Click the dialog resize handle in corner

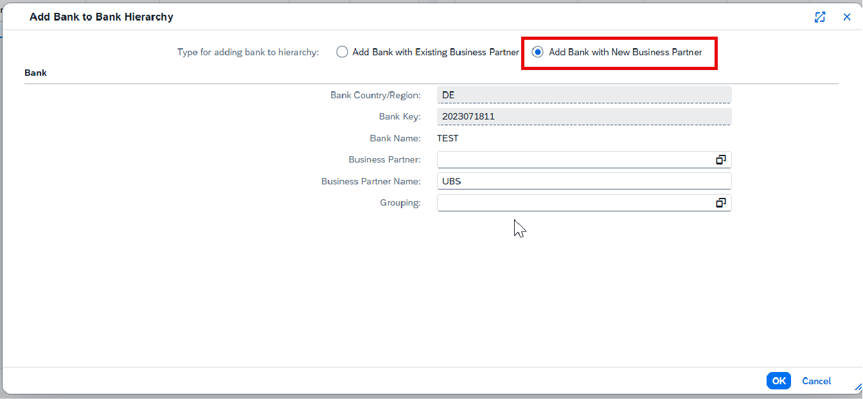(857, 387)
